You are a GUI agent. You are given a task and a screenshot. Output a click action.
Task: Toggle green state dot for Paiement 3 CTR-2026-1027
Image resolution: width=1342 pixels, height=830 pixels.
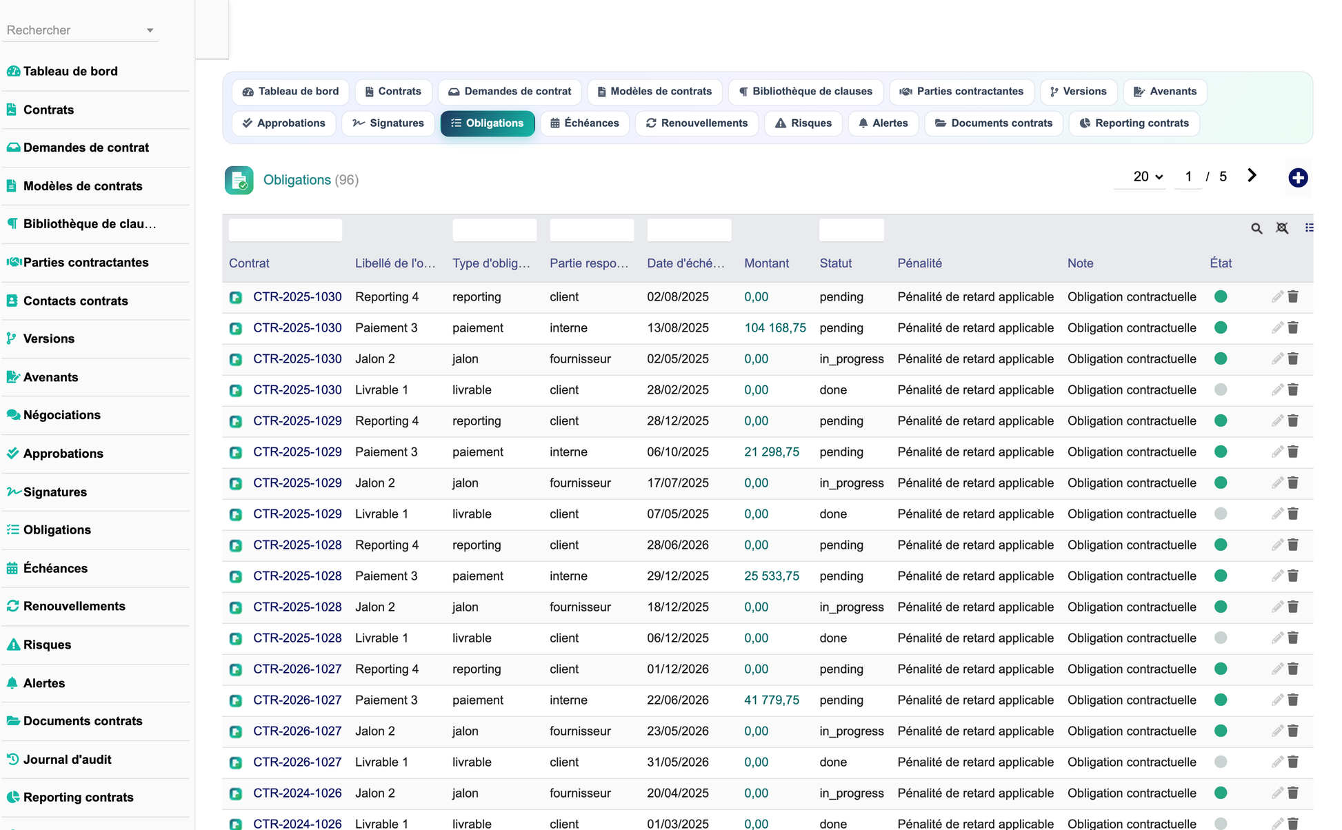point(1221,700)
